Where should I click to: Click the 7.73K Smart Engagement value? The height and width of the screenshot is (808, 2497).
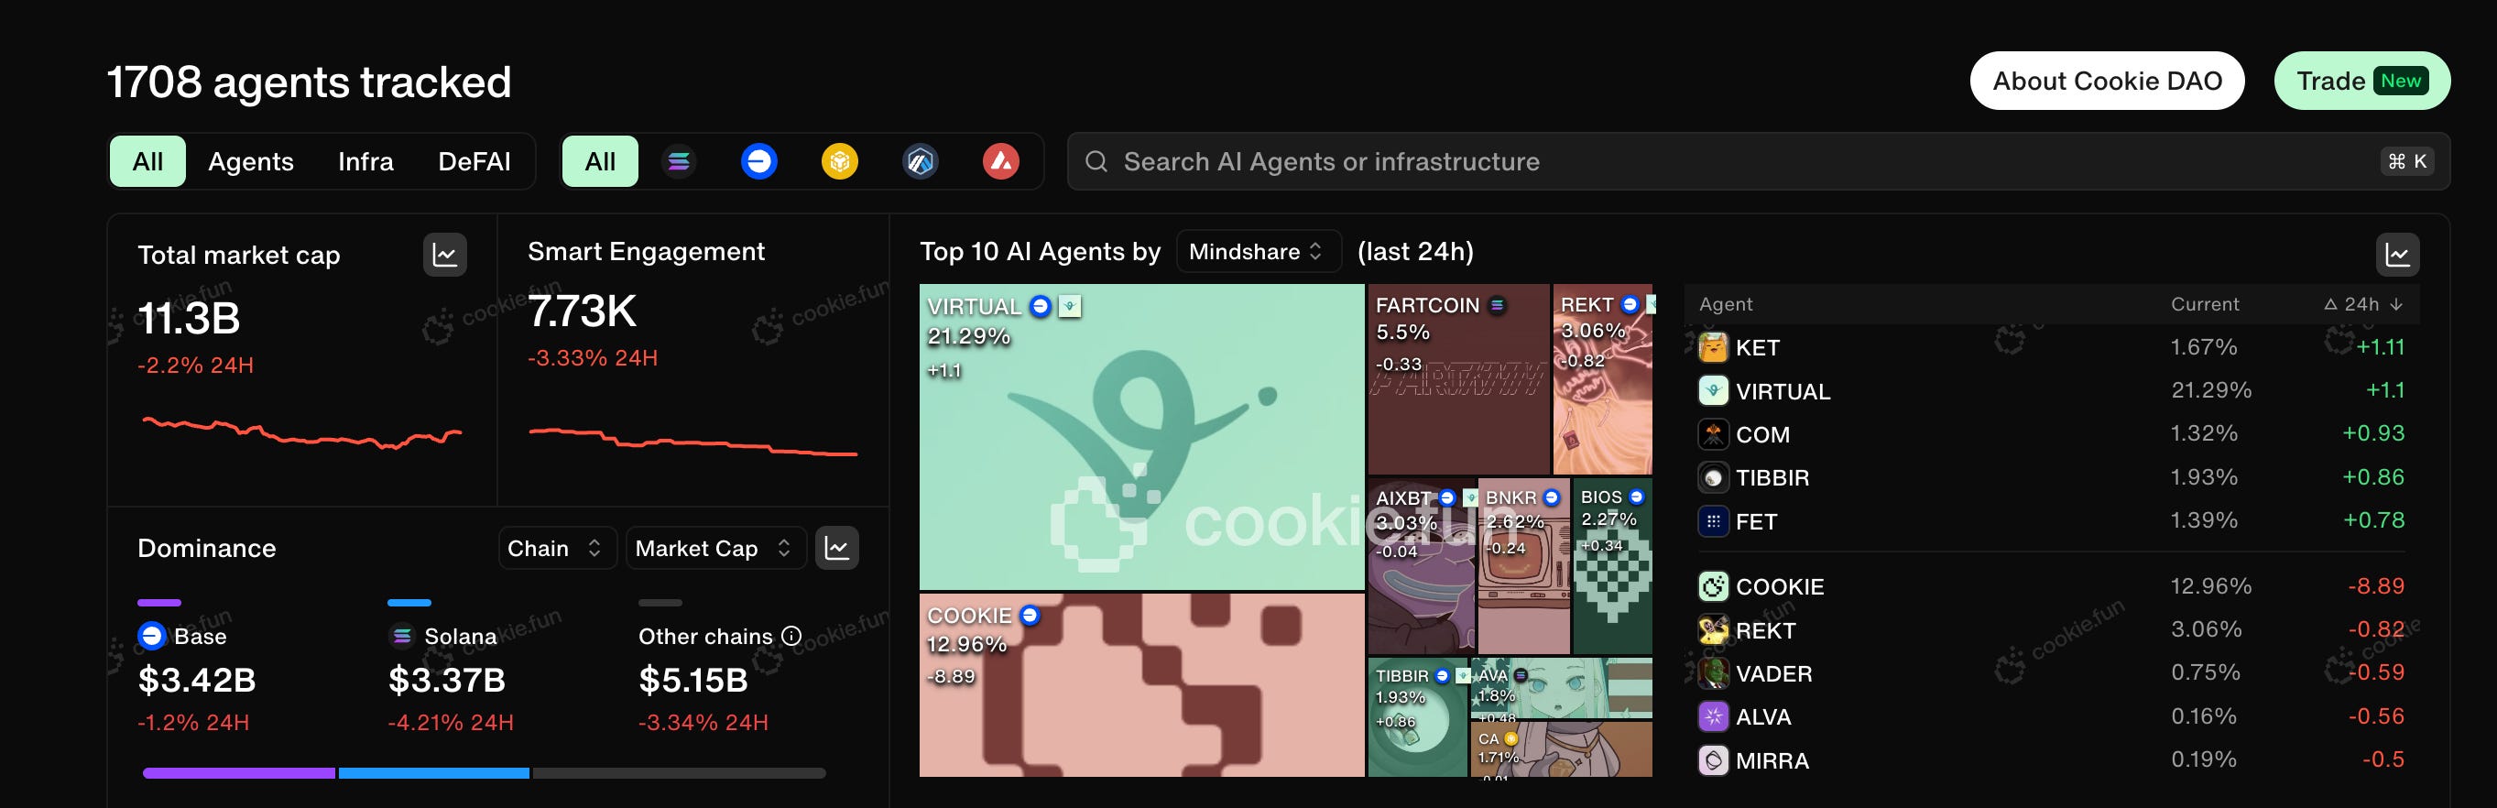(582, 311)
